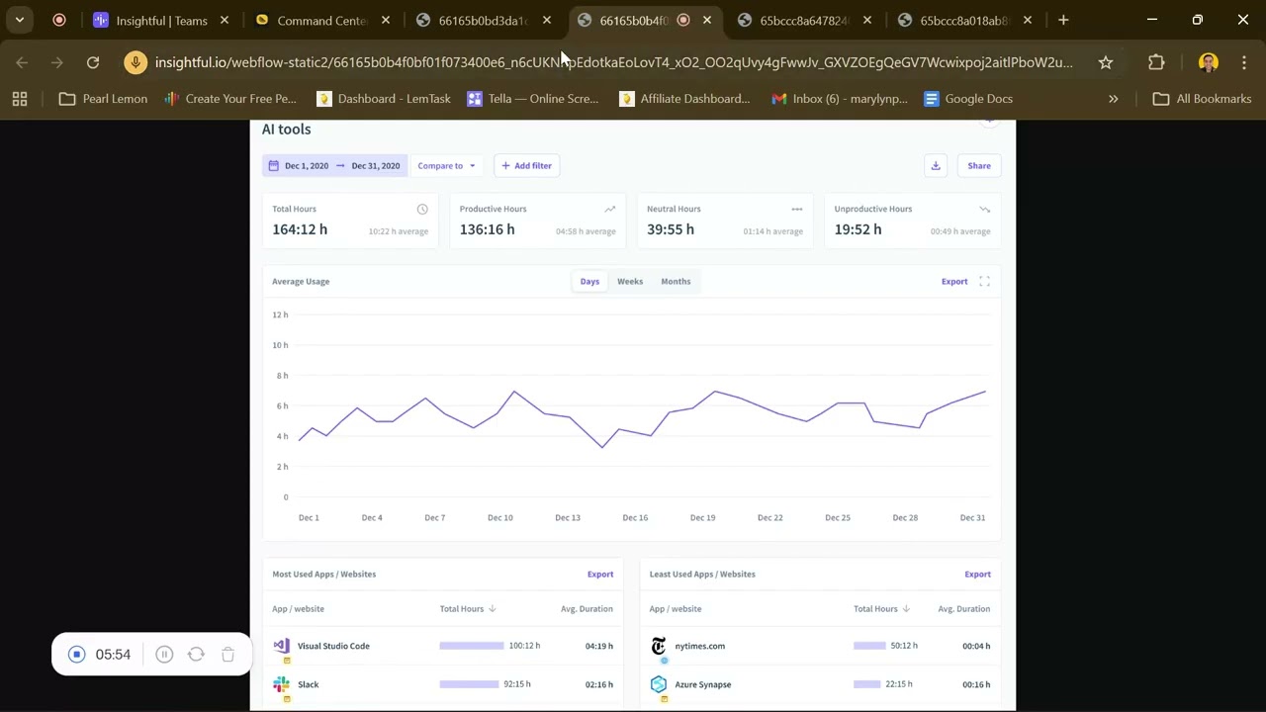Switch to the Command Center tab
The image size is (1266, 712).
pos(321,20)
